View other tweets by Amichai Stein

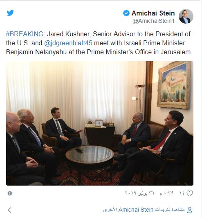pos(144,210)
